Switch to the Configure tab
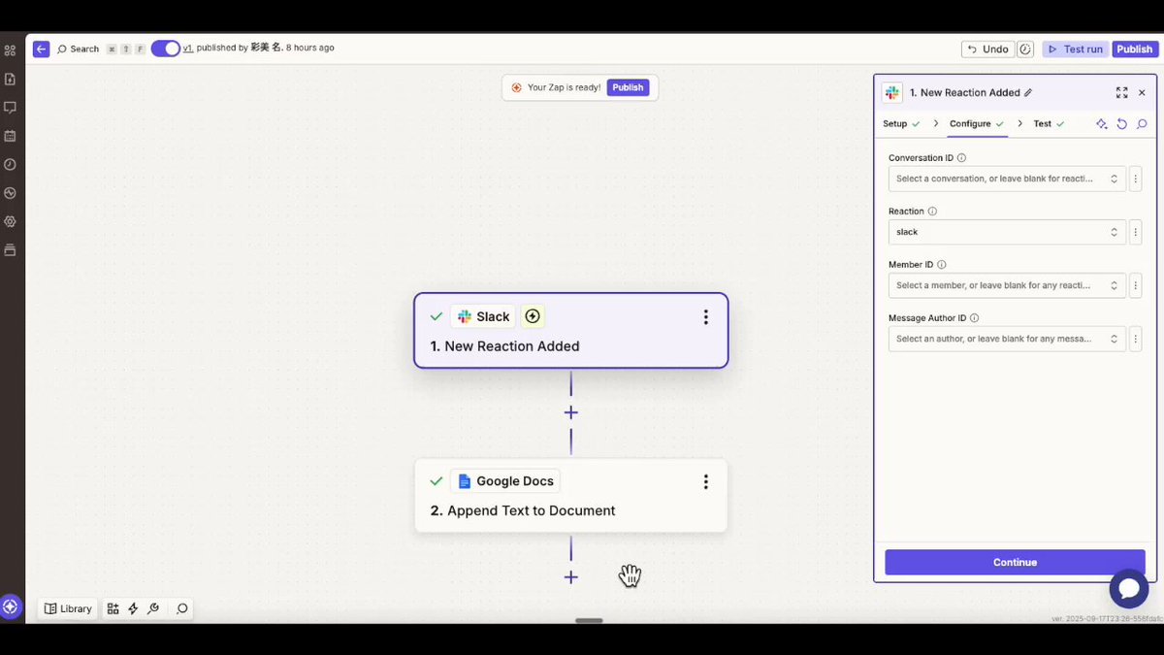This screenshot has width=1164, height=655. 977,124
